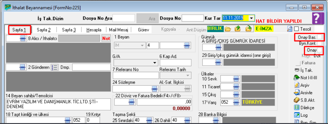
Task: Open lookup for 18 Taşıt kimliği field
Action: [x=67, y=120]
